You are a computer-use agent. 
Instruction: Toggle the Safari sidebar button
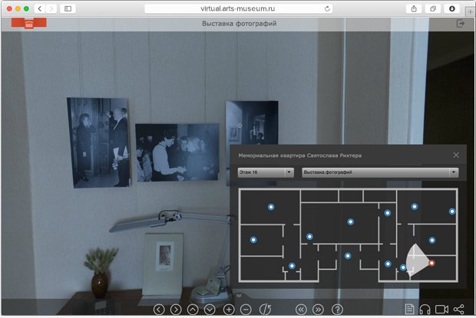tap(68, 8)
